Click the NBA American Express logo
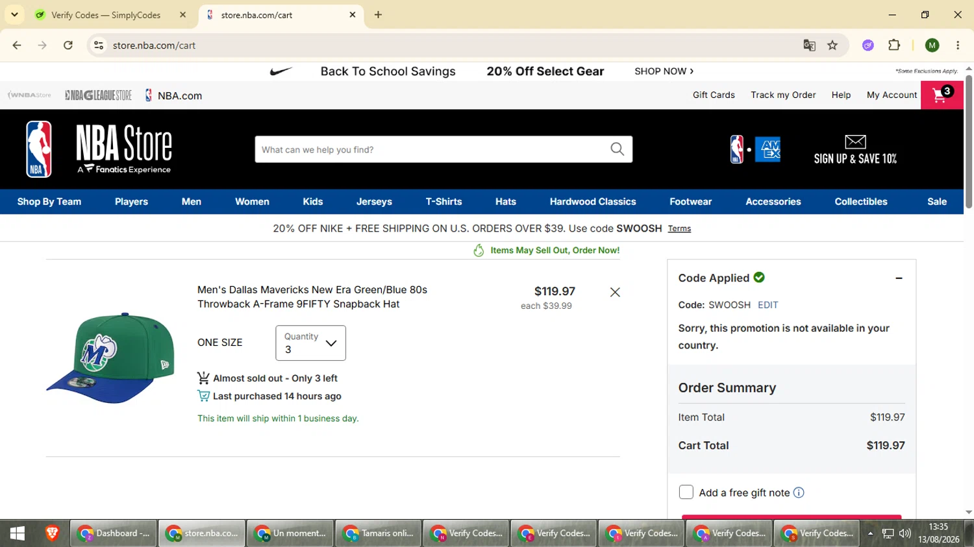The width and height of the screenshot is (974, 547). (x=755, y=149)
